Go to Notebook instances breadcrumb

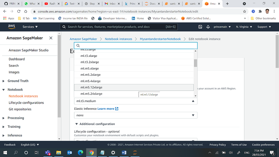pos(119,39)
